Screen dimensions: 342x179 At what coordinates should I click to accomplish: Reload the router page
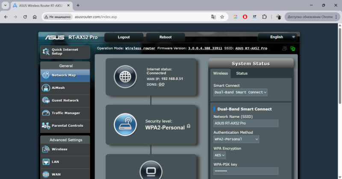25,17
